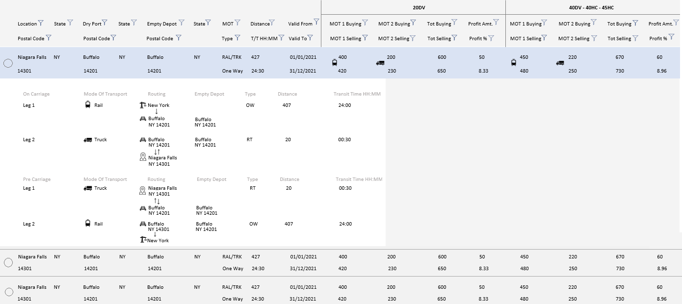Viewport: 682px width, 304px height.
Task: Click the filter icon next to Location
Action: pyautogui.click(x=41, y=23)
